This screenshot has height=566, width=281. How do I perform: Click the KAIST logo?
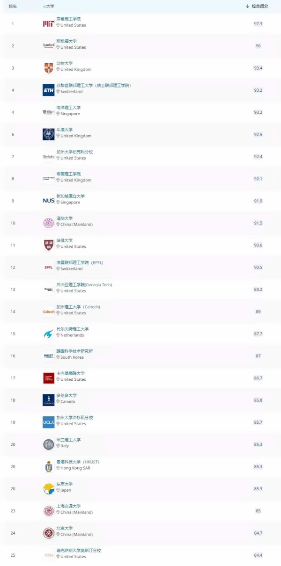(x=48, y=356)
